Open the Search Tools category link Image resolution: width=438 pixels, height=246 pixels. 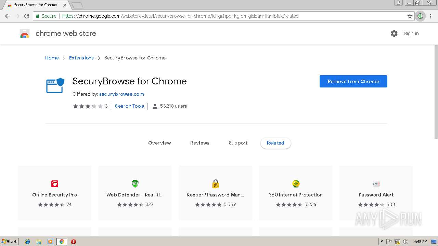click(129, 106)
